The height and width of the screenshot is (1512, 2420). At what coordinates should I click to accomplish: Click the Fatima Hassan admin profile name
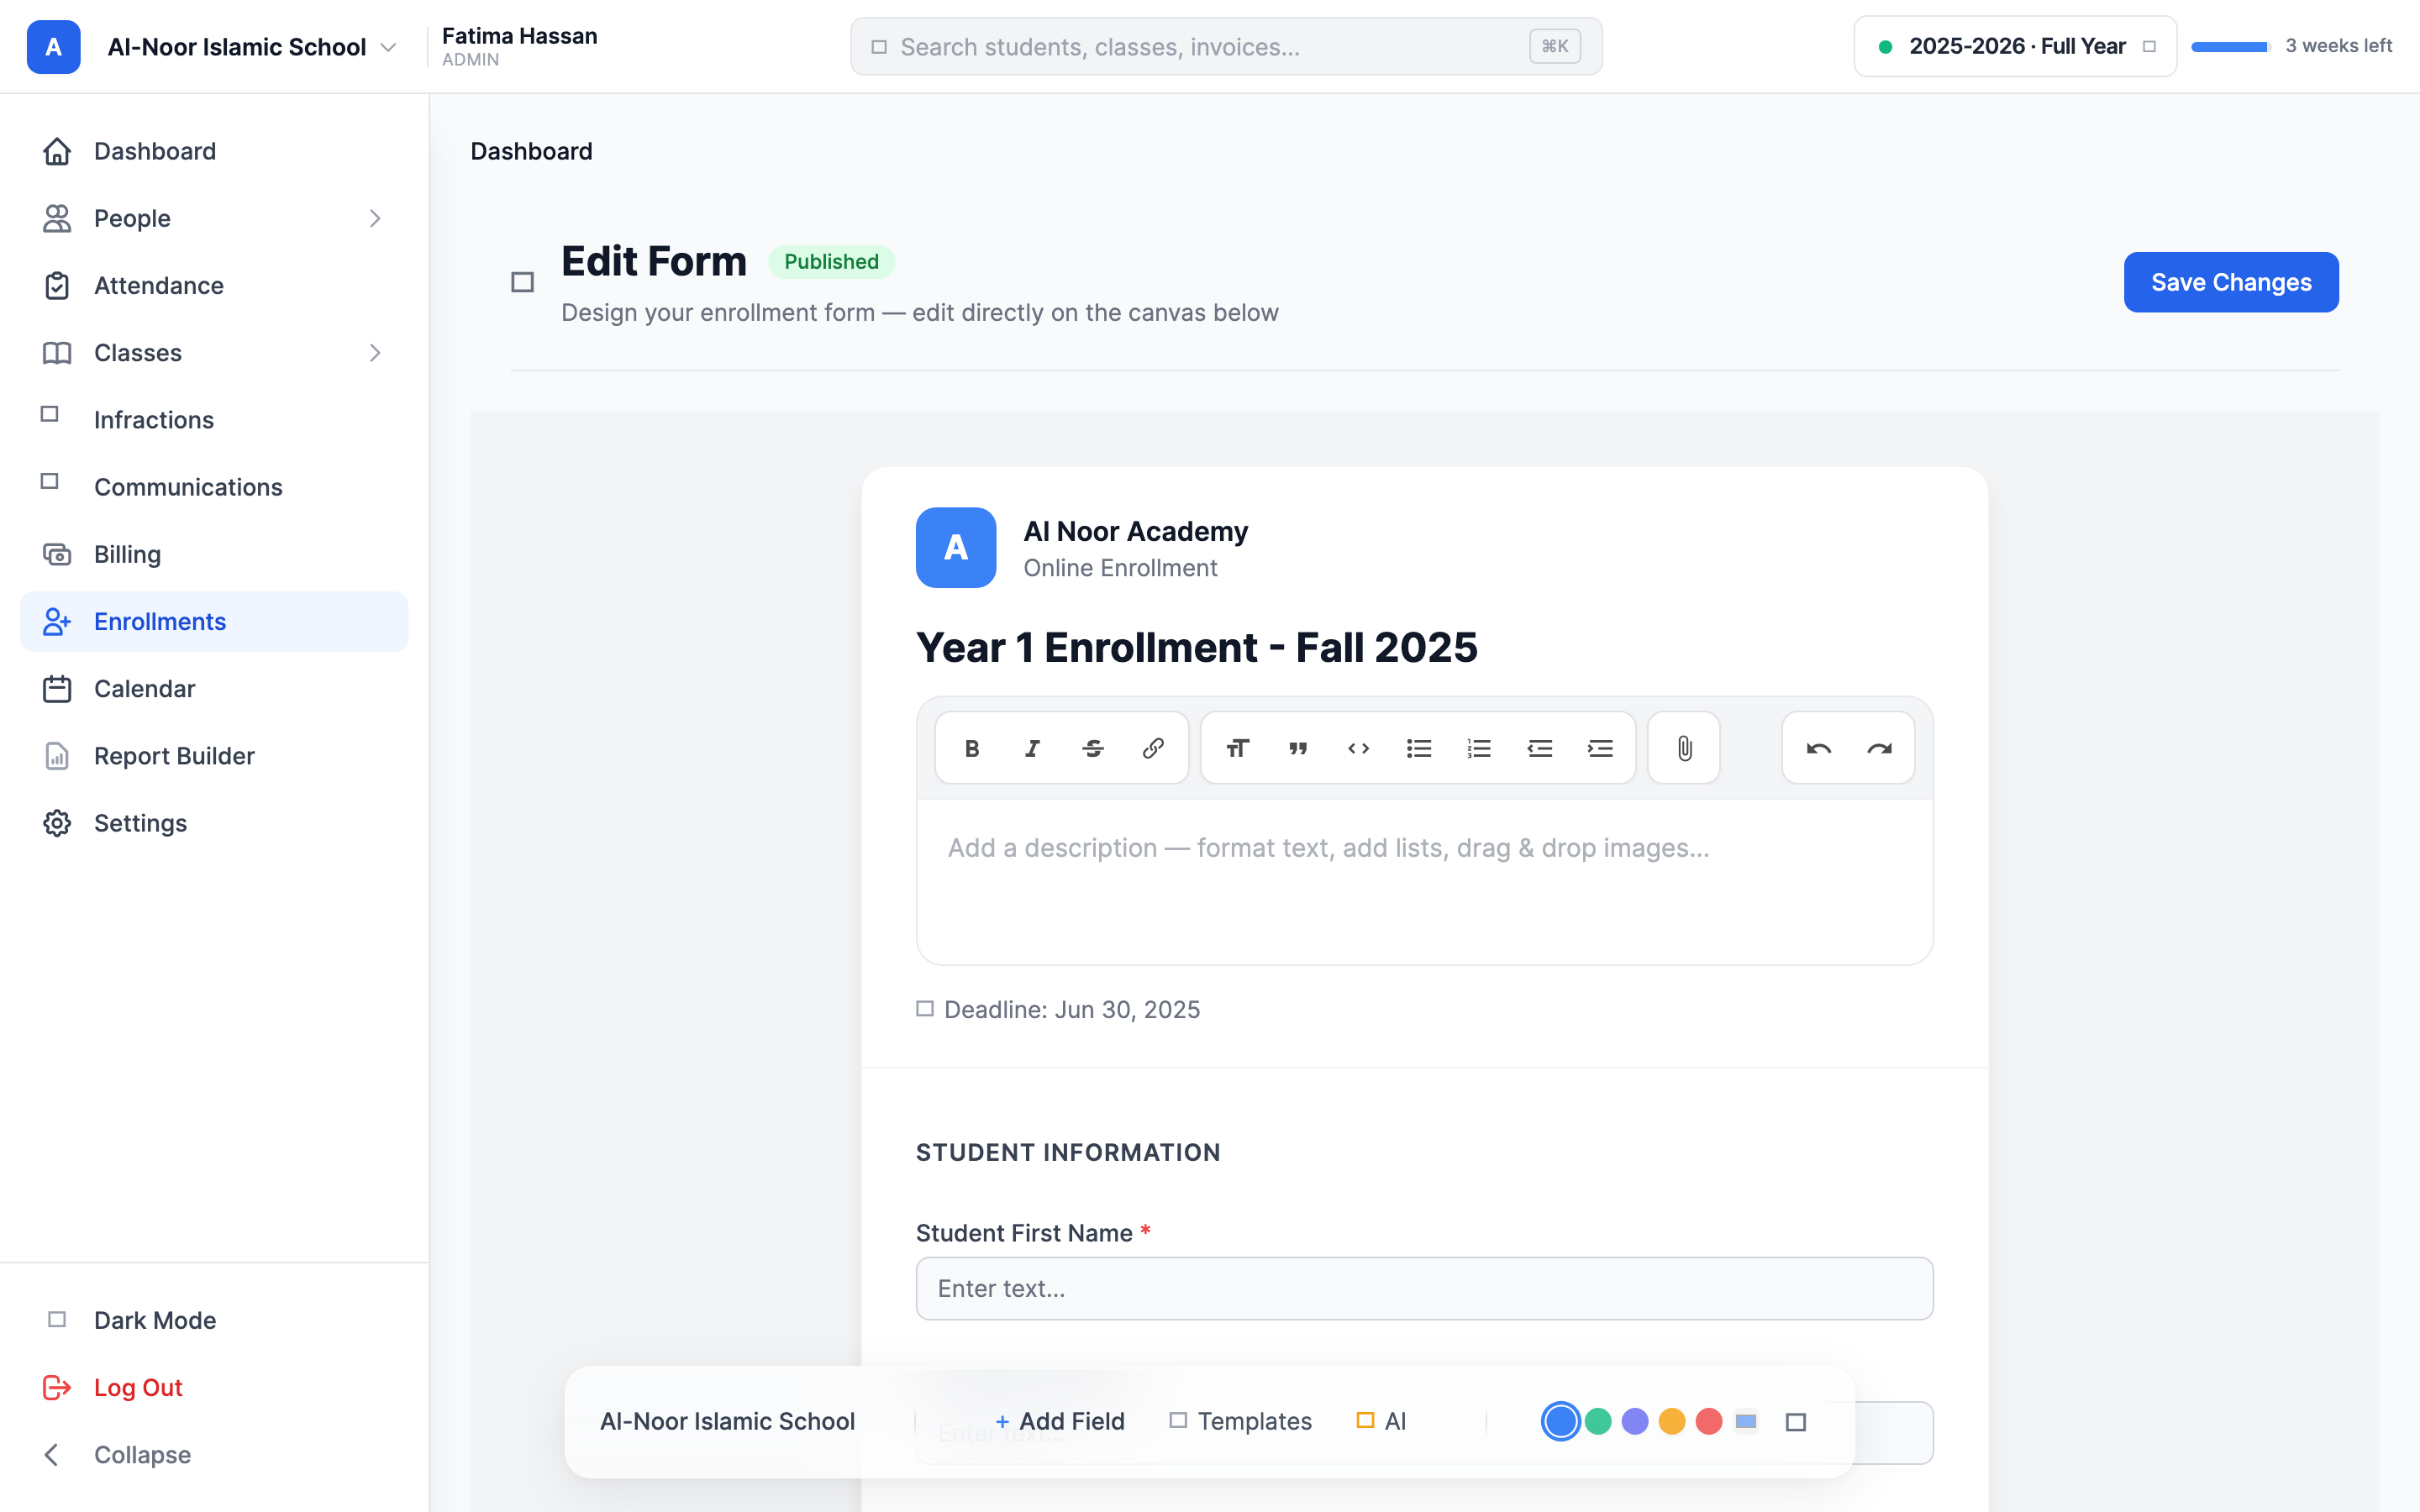(x=519, y=36)
